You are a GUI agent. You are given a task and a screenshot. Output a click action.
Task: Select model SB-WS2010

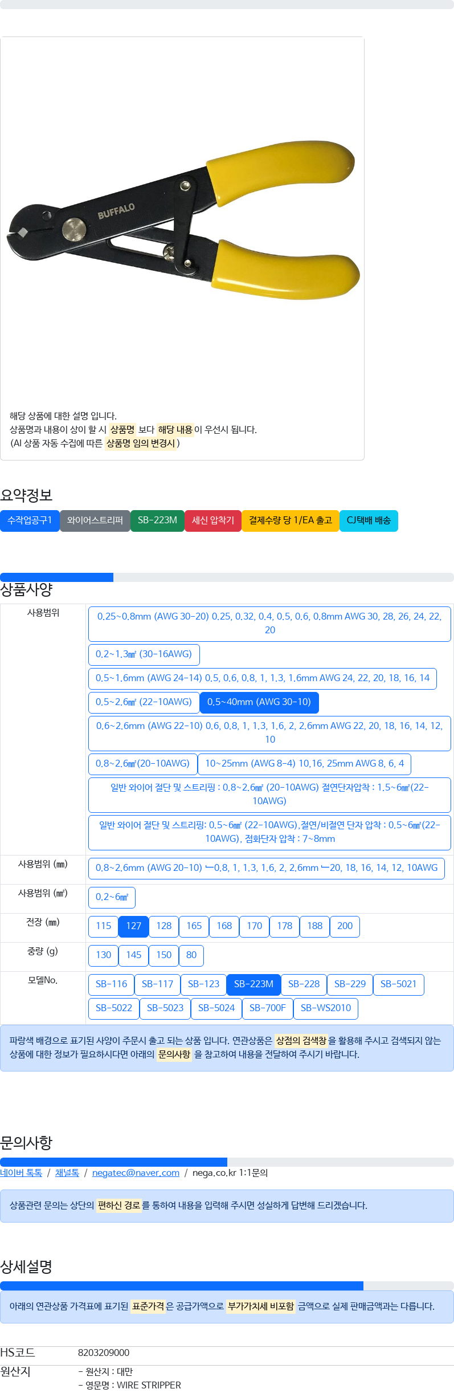click(326, 1008)
